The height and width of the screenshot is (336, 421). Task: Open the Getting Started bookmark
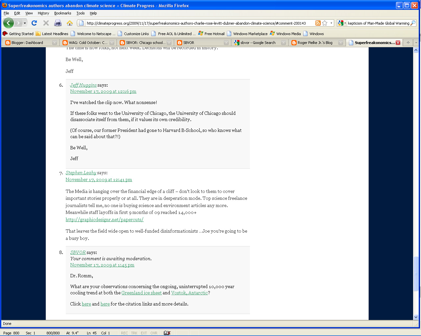coord(18,33)
